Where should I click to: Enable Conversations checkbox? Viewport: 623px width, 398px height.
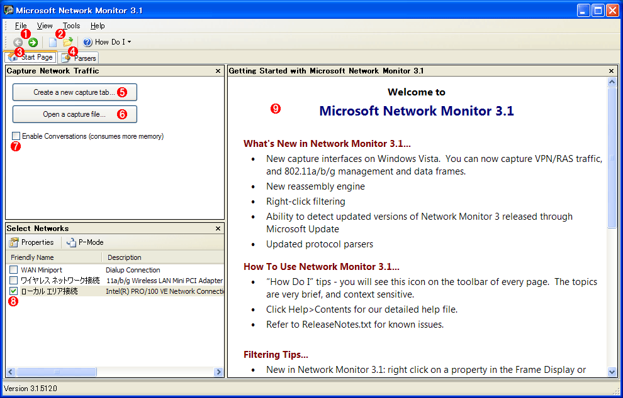click(16, 136)
